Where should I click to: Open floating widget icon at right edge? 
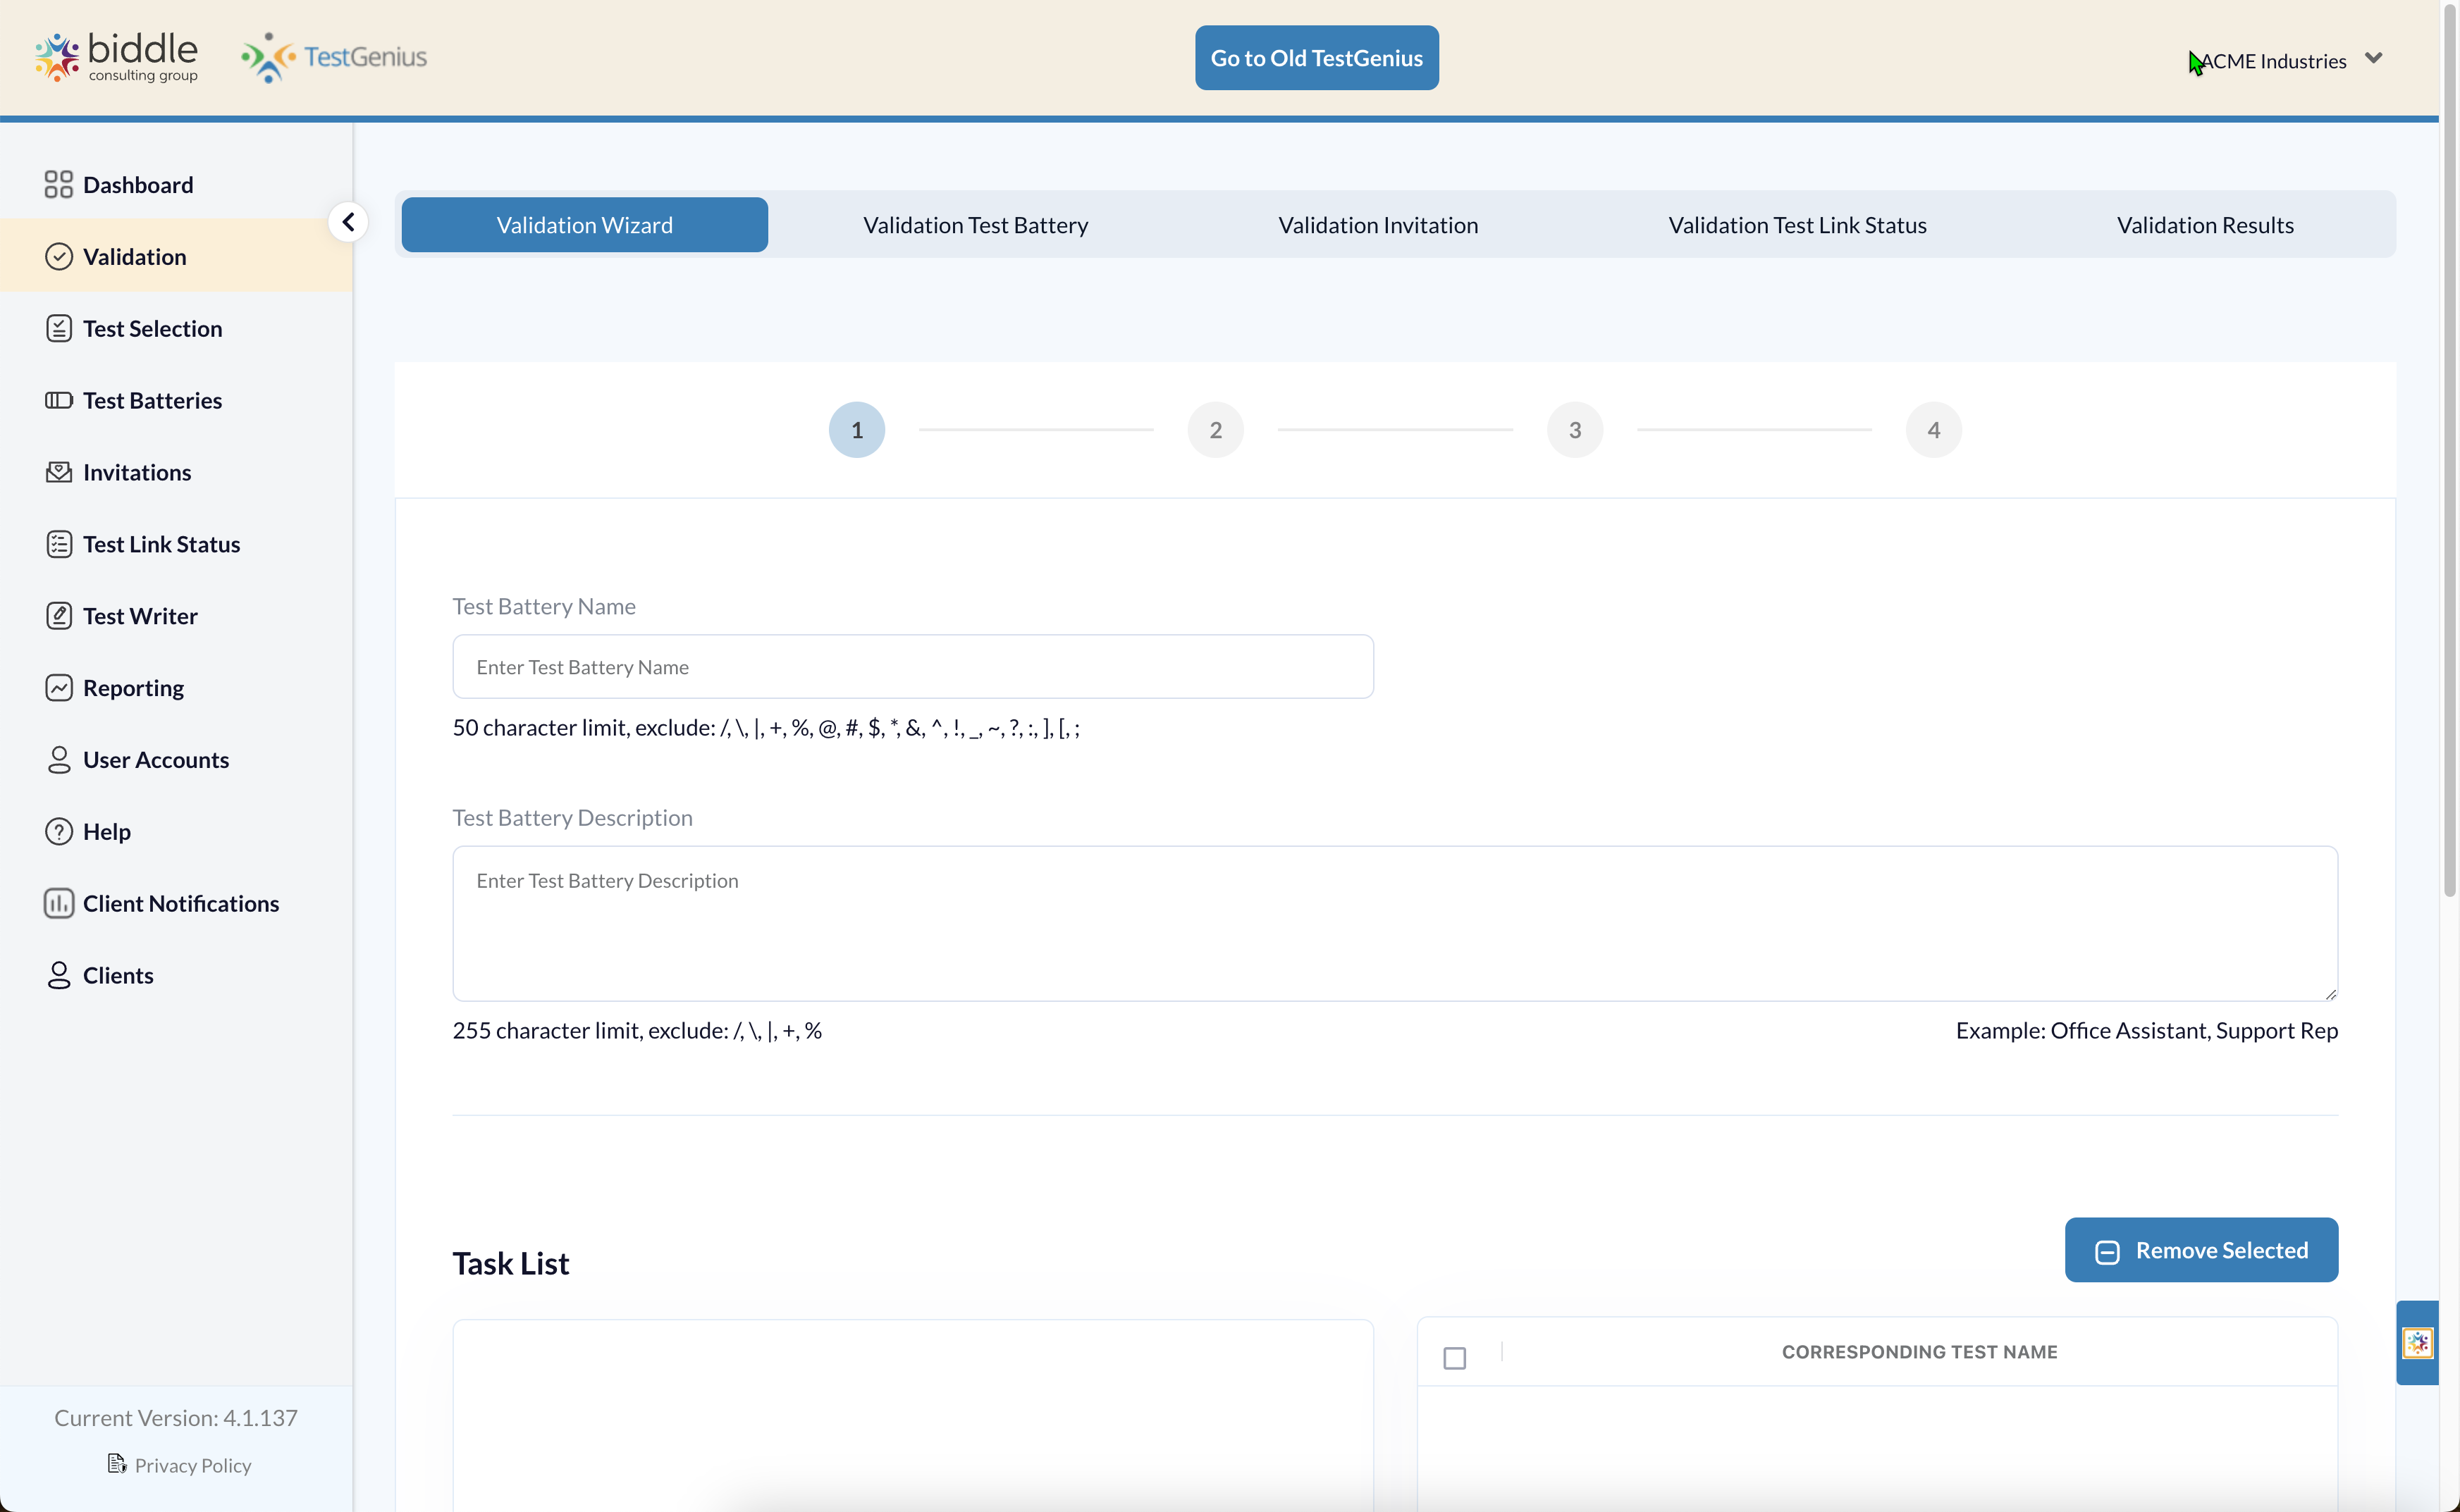[2417, 1343]
